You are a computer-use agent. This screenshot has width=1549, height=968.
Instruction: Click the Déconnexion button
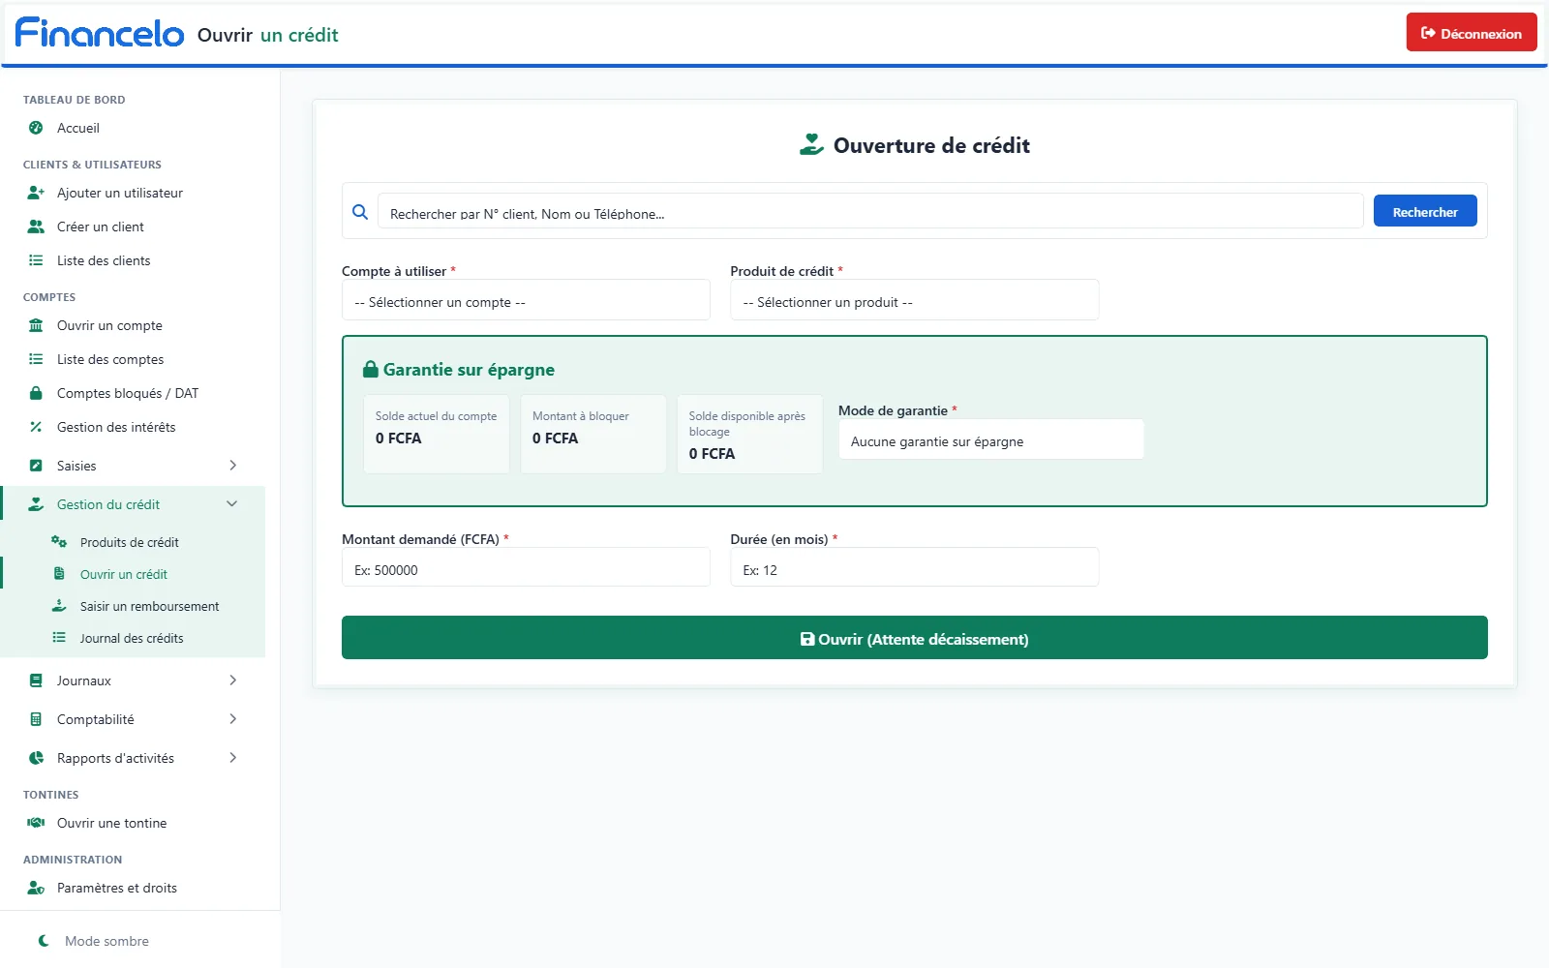(x=1472, y=33)
